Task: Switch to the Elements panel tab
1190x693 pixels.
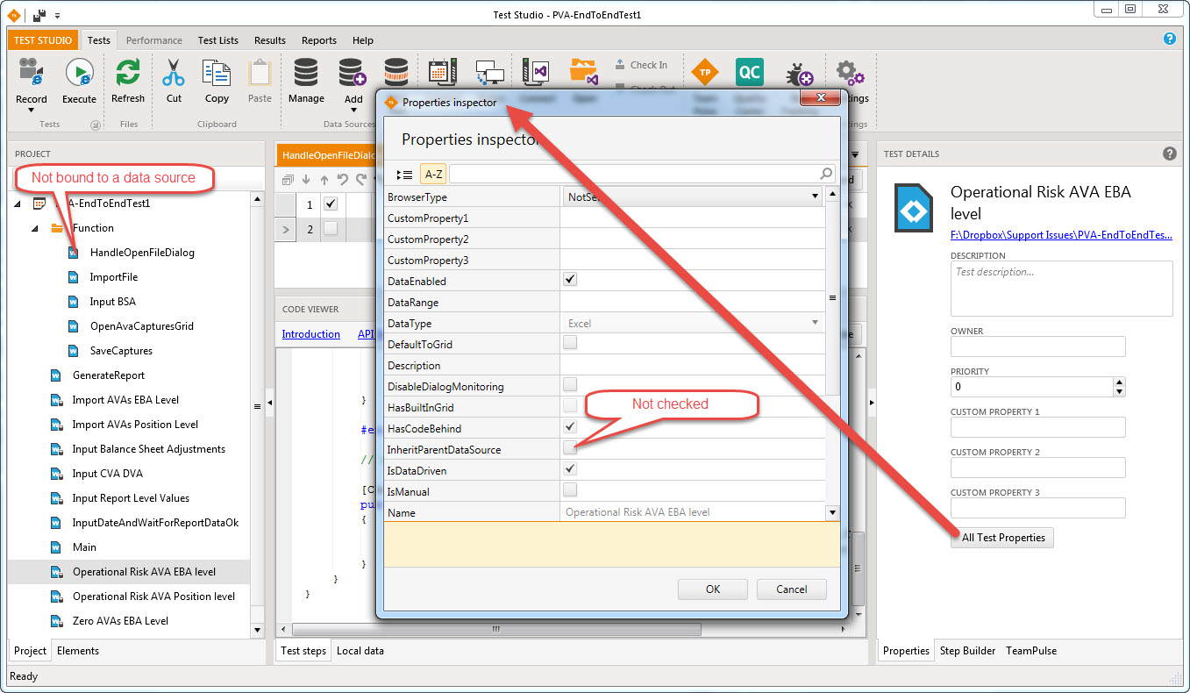Action: (x=78, y=651)
